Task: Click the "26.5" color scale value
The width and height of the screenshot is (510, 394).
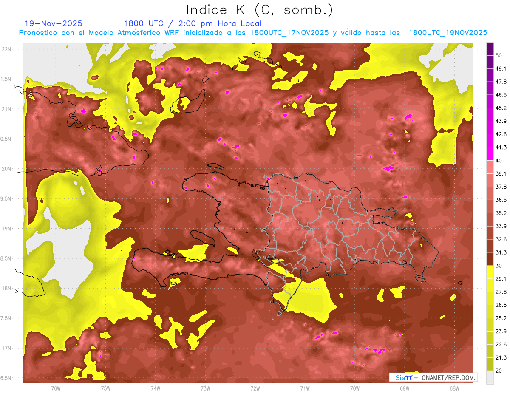Action: click(501, 305)
